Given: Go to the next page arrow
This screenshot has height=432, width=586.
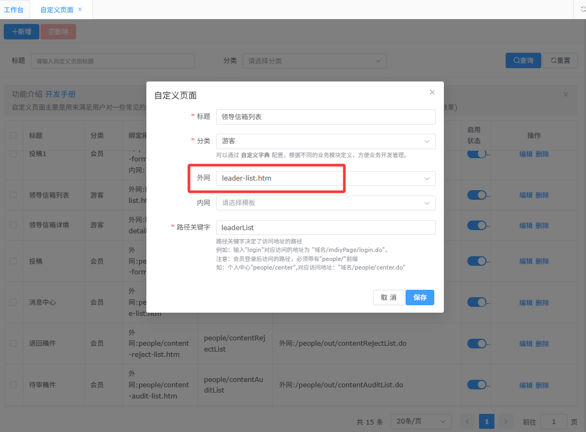Looking at the screenshot, I should click(506, 421).
